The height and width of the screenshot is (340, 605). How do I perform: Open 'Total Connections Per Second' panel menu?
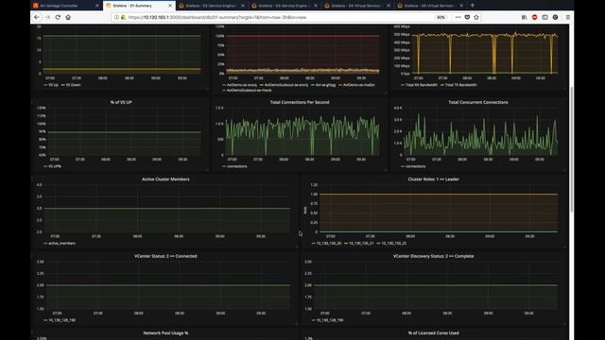tap(300, 102)
